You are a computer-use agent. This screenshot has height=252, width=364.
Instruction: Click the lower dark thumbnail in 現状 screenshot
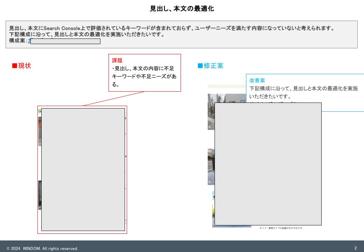pos(40,195)
